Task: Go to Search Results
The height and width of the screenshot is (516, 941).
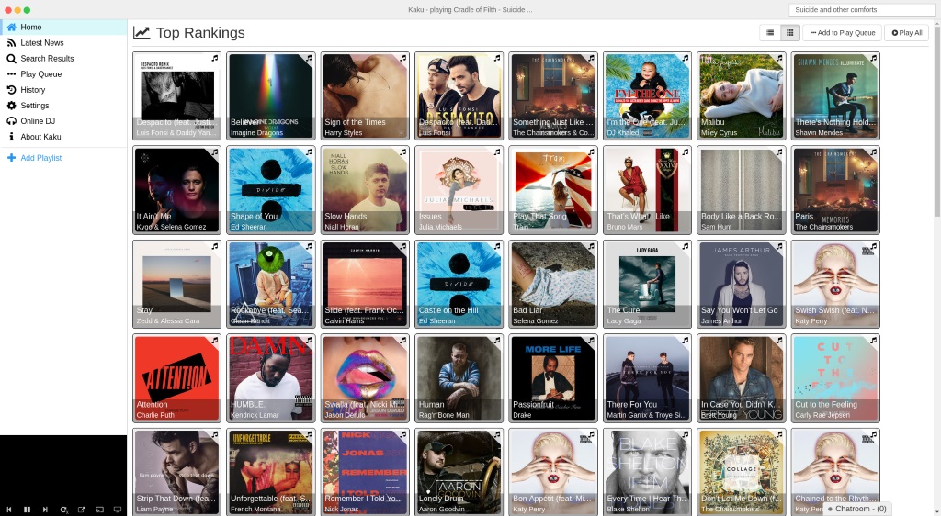Action: pos(63,58)
